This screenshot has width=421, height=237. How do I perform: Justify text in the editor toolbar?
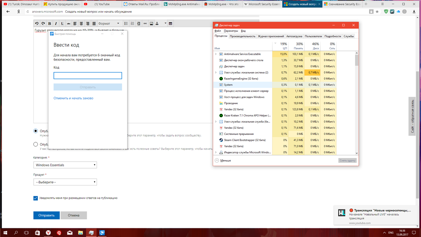point(94,23)
